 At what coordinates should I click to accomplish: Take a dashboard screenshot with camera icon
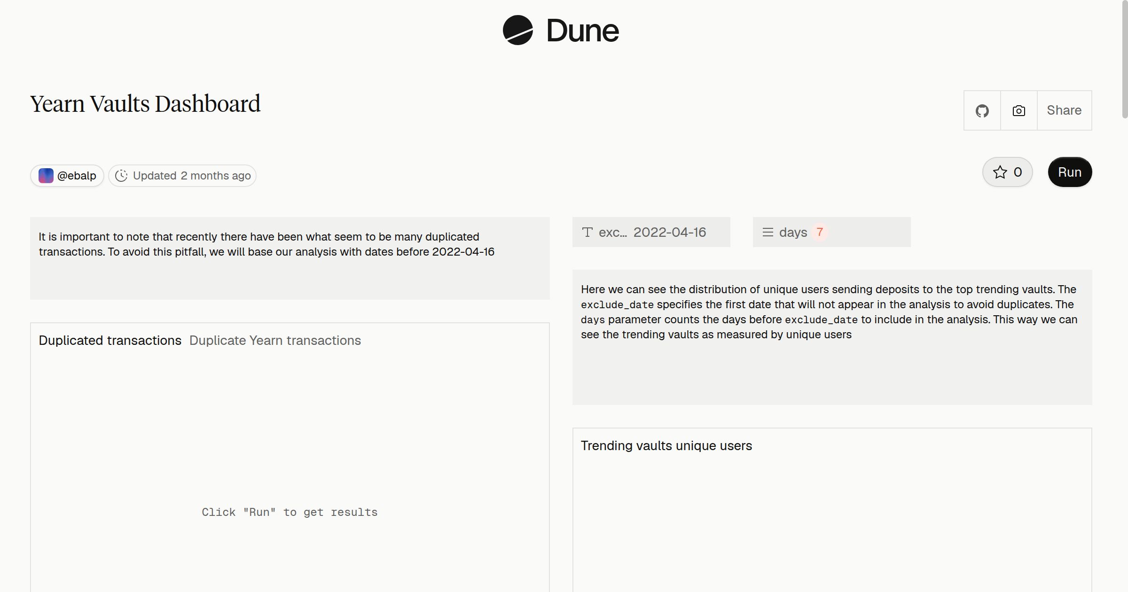[1018, 110]
